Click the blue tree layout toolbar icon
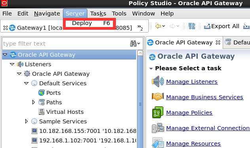This screenshot has width=250, height=148. click(192, 26)
